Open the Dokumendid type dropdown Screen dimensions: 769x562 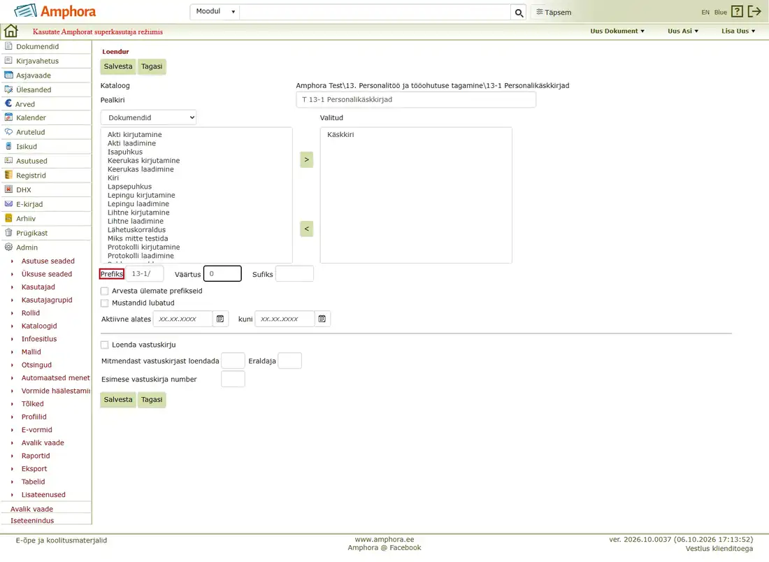pos(149,117)
